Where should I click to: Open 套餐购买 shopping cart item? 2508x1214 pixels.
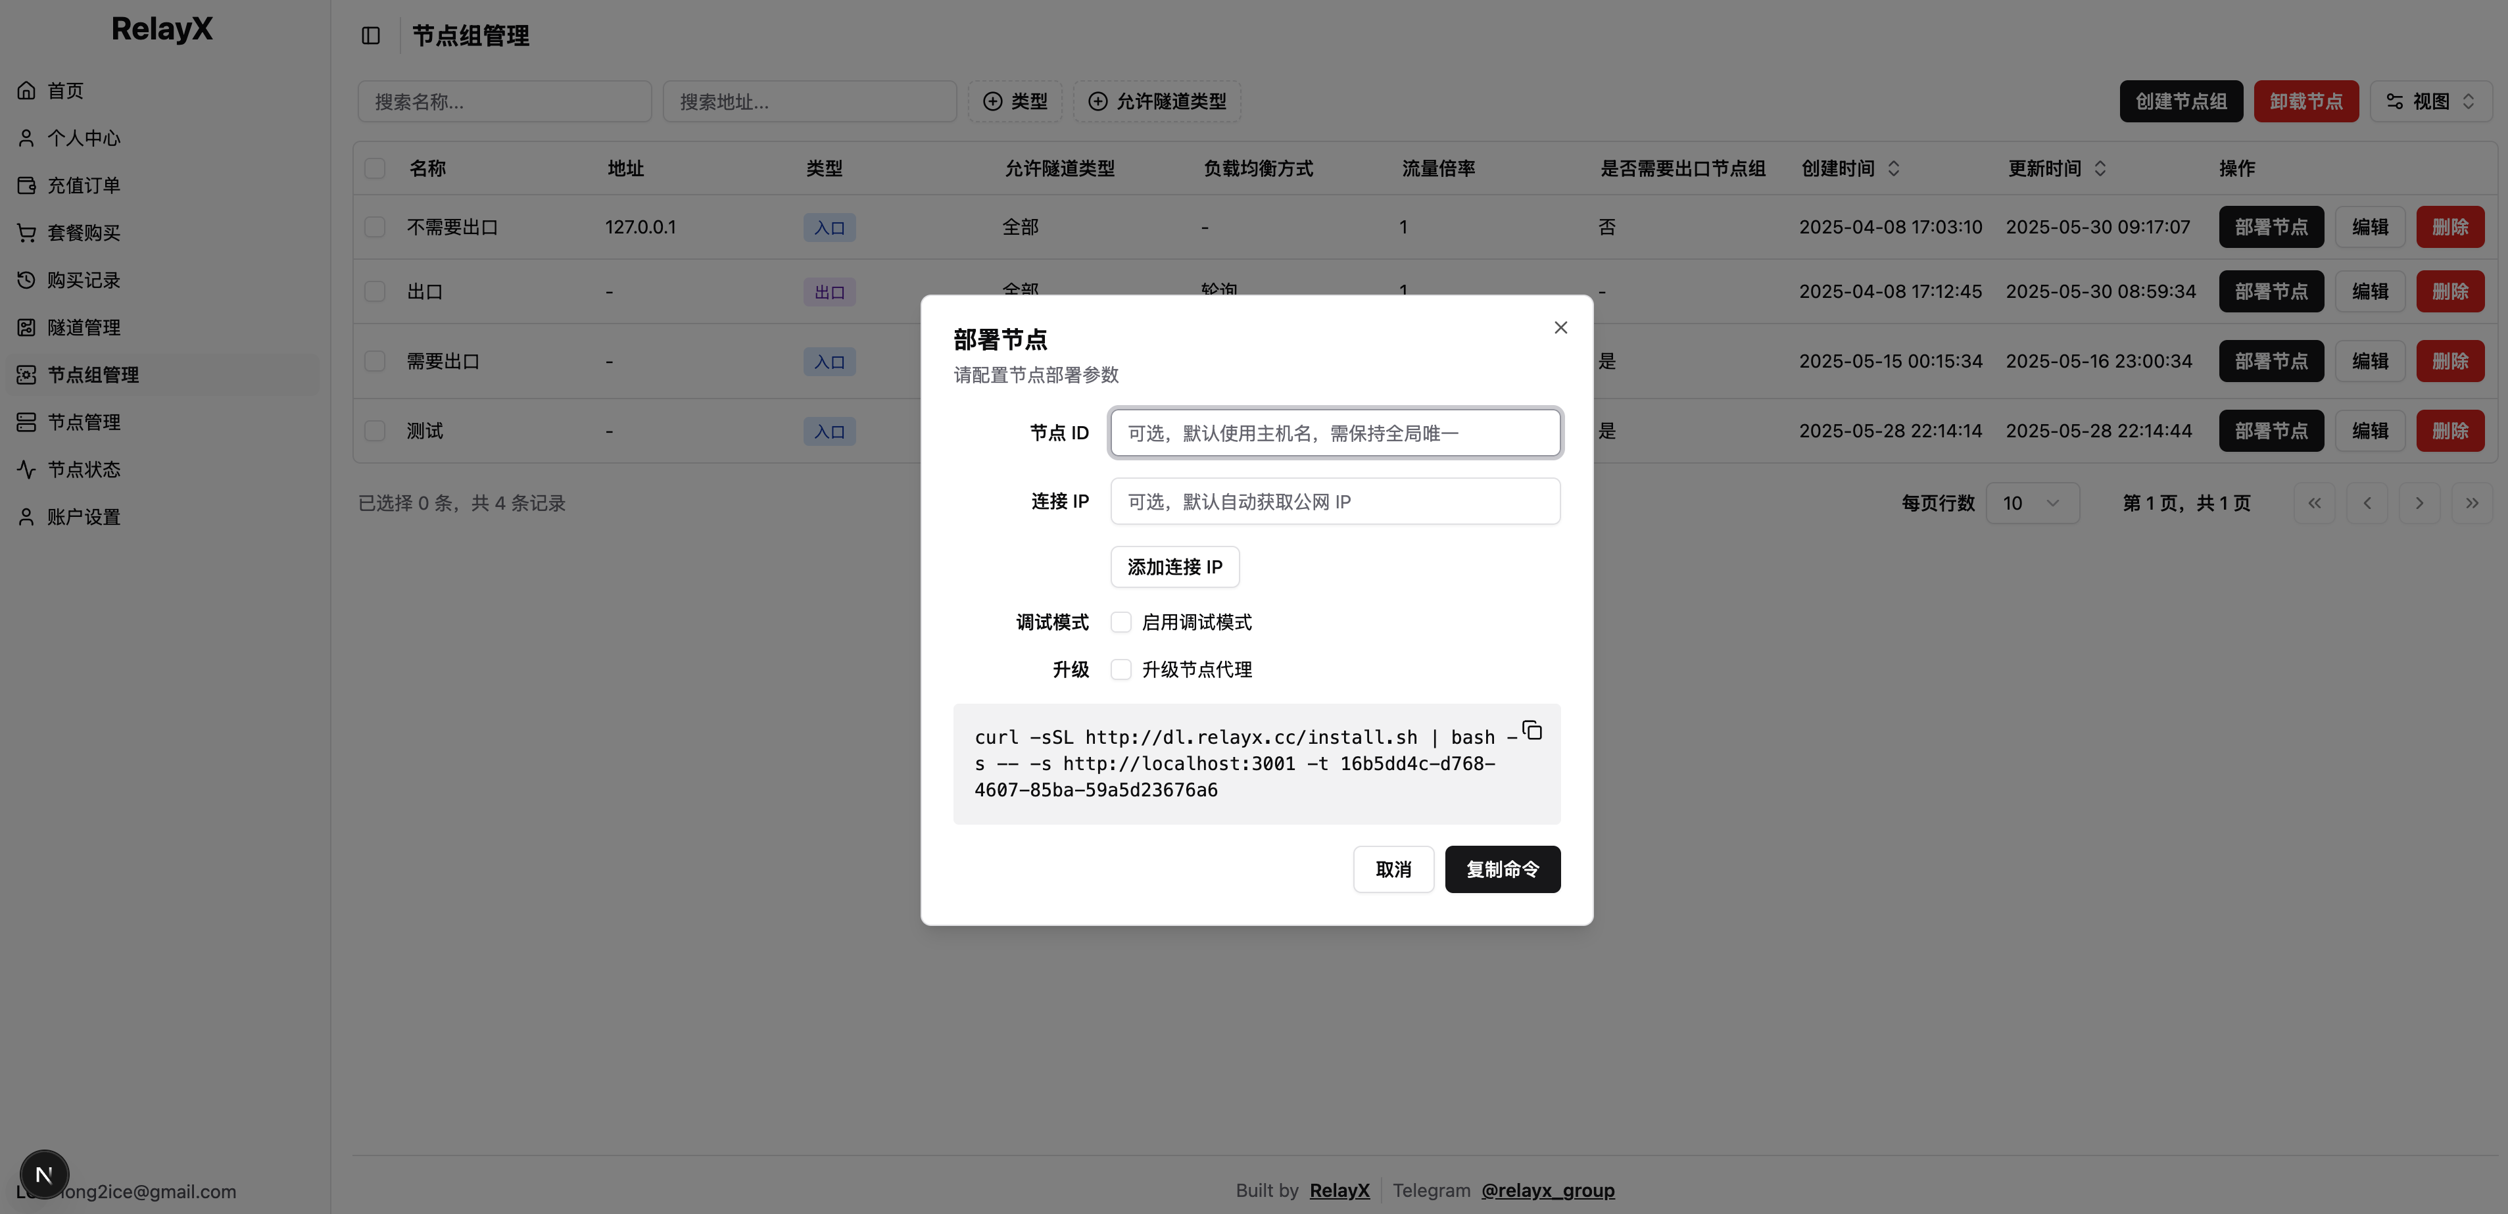coord(84,233)
